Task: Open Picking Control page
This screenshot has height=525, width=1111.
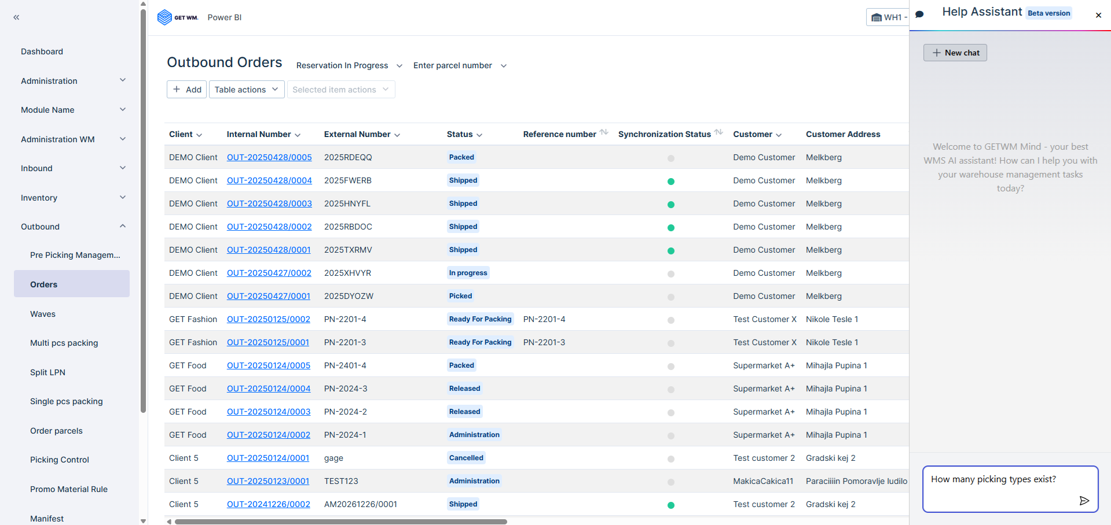Action: coord(60,460)
